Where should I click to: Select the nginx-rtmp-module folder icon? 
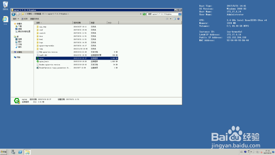click(37, 46)
